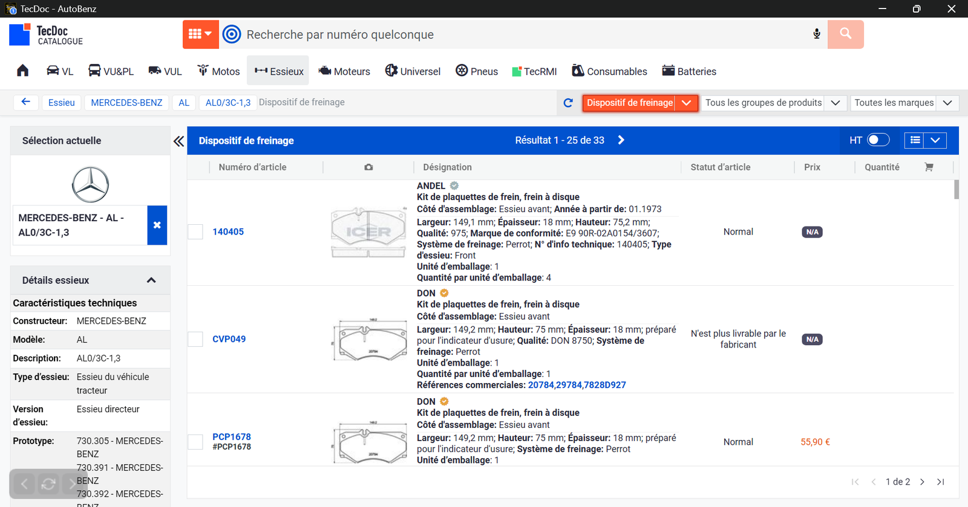Click the DON badge on PCP1678 row
Image resolution: width=968 pixels, height=507 pixels.
(444, 402)
